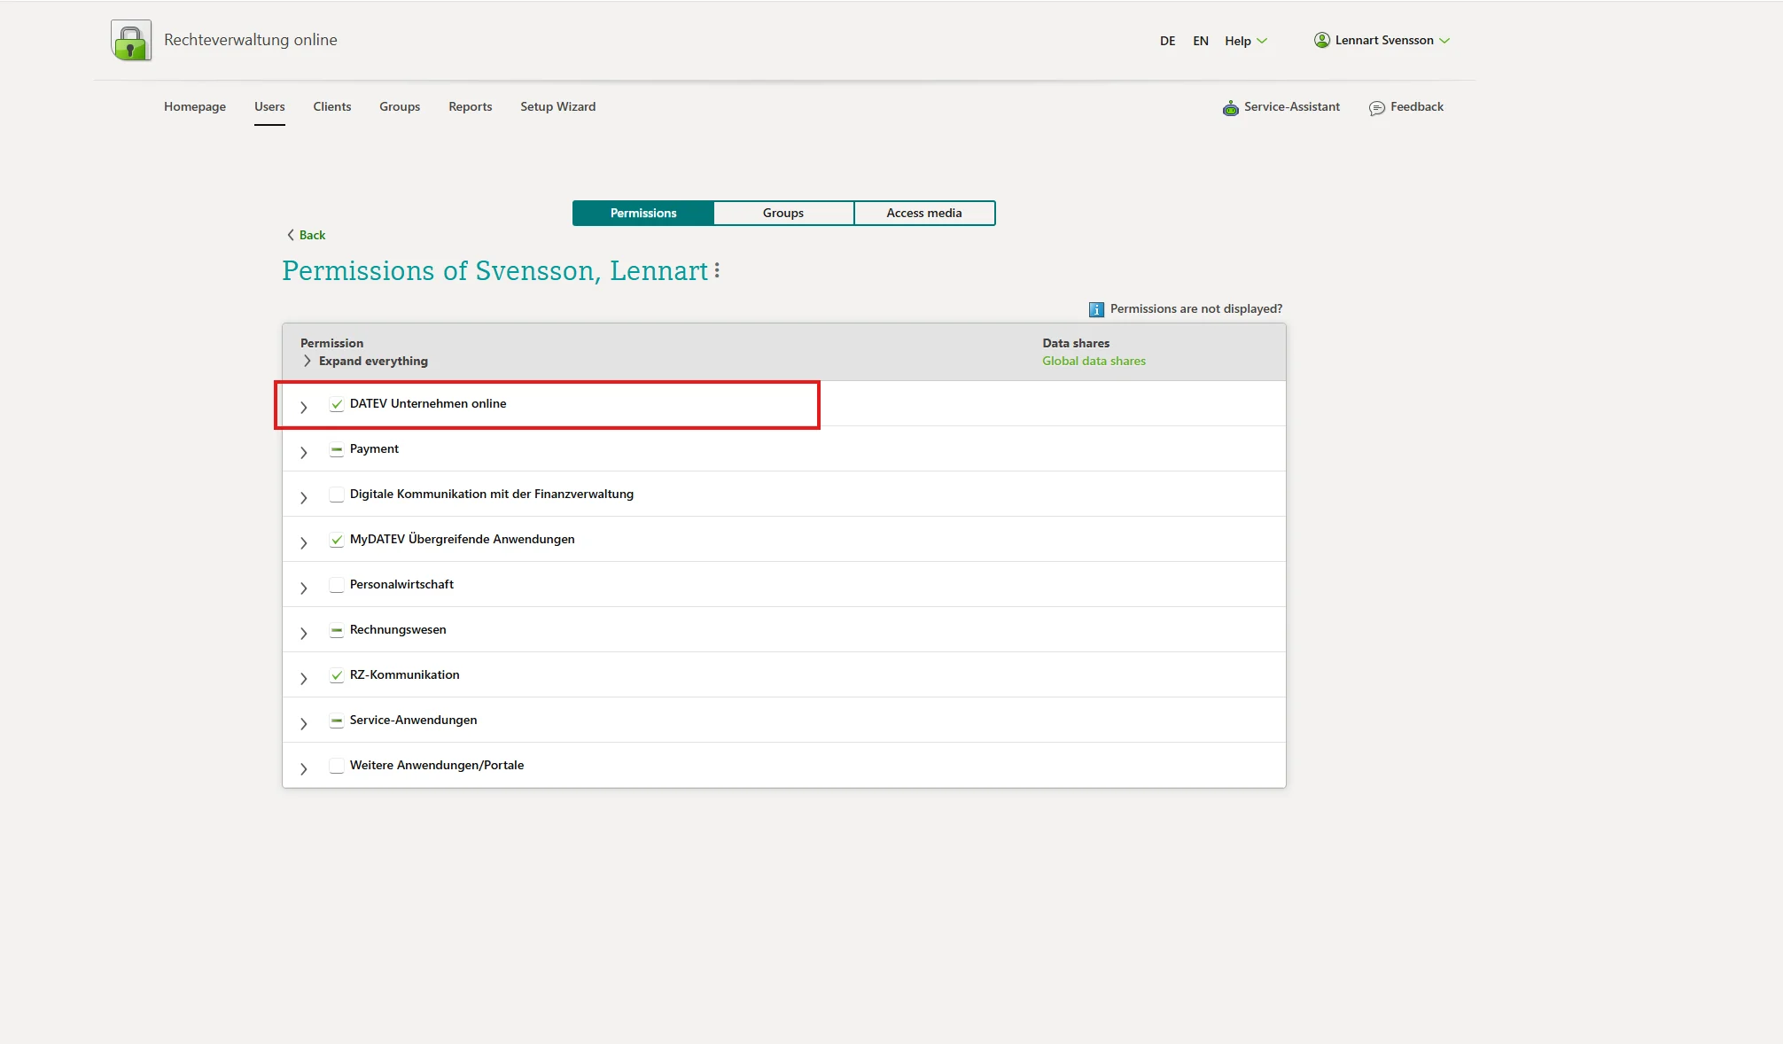Click the Back arrow chevron icon
Screen dimensions: 1783x1044
(x=291, y=235)
